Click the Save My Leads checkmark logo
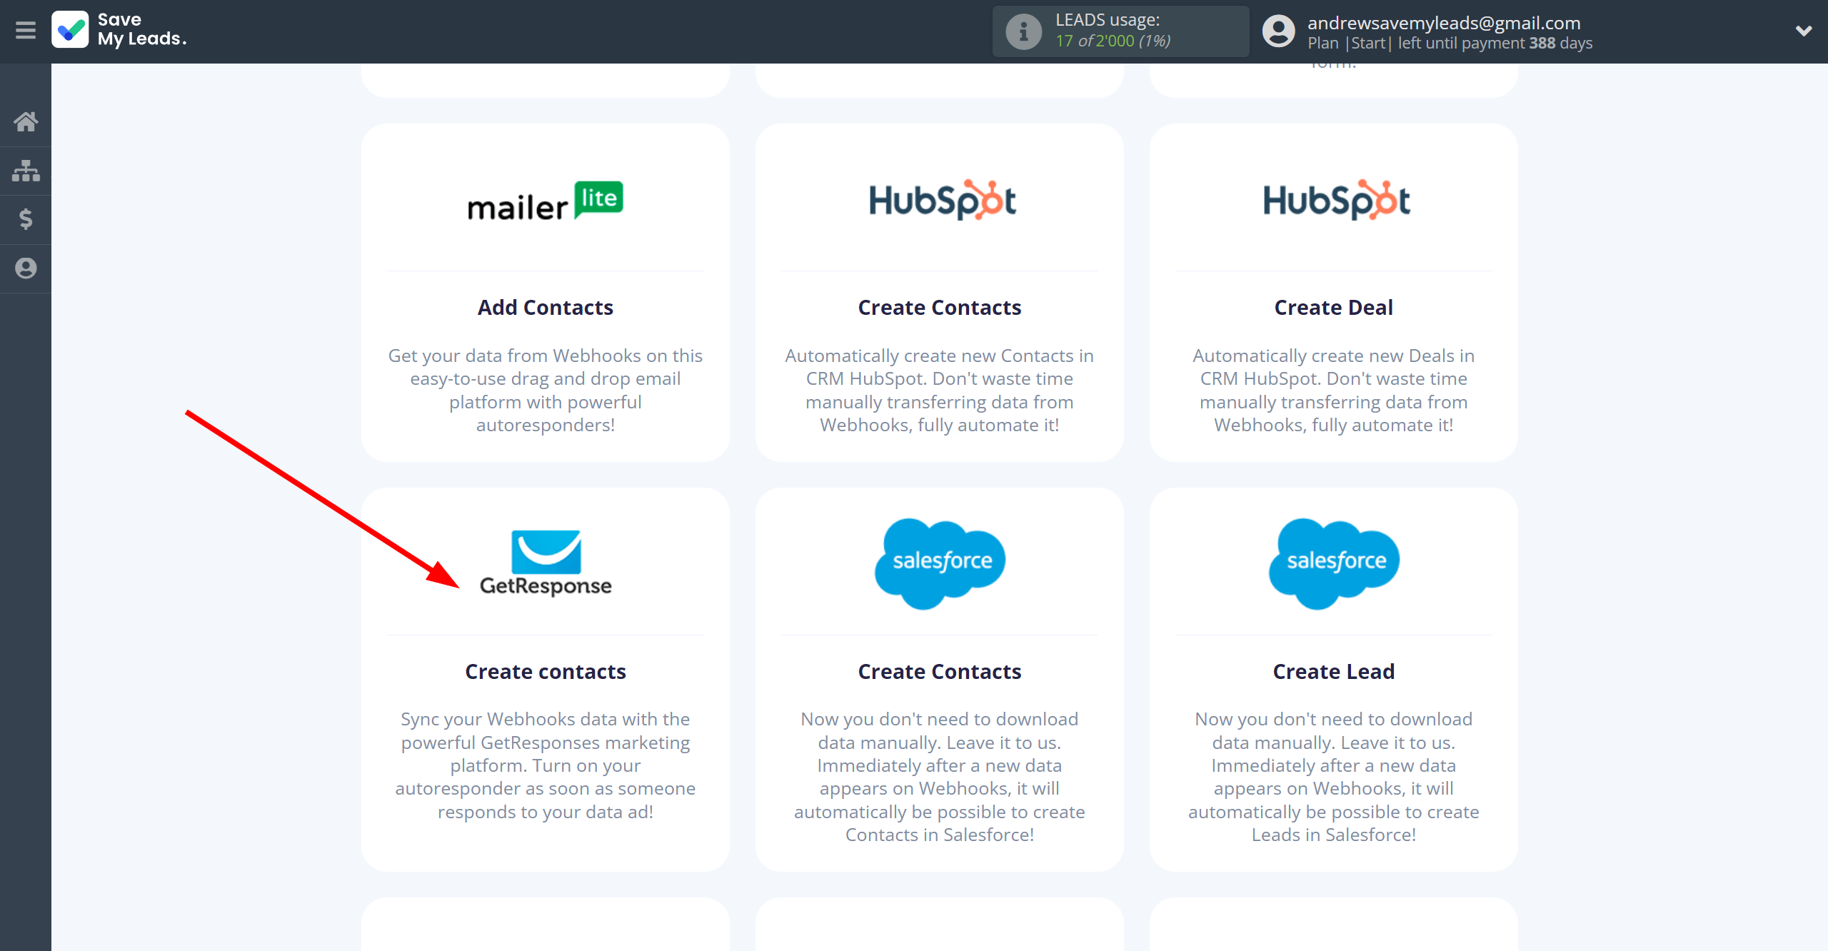Viewport: 1828px width, 951px height. 70,30
